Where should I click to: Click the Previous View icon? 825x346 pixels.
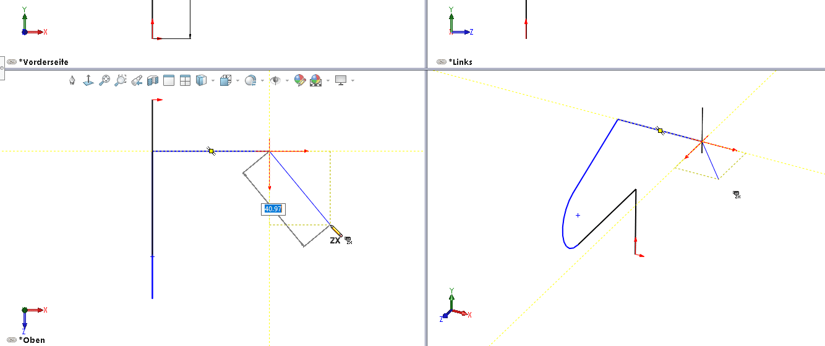coord(137,80)
